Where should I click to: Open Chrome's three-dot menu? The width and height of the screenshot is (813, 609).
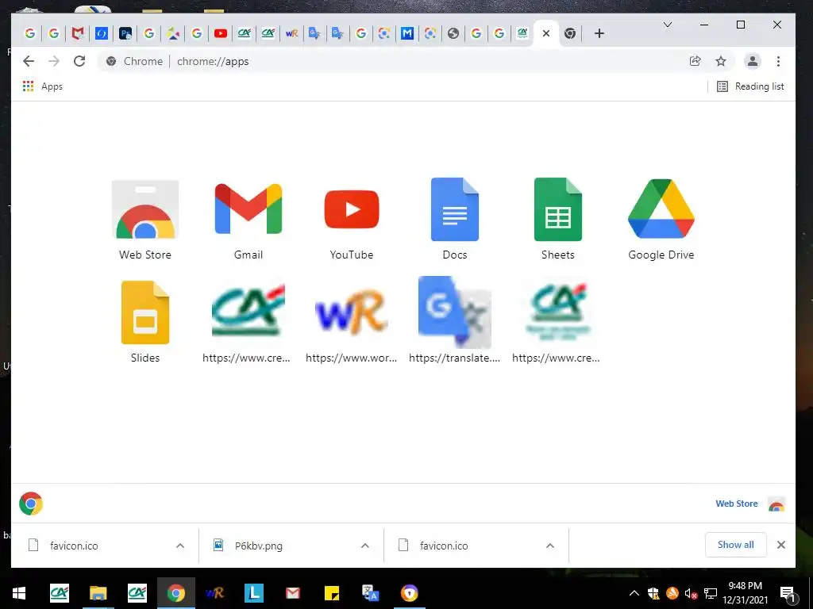pyautogui.click(x=778, y=61)
